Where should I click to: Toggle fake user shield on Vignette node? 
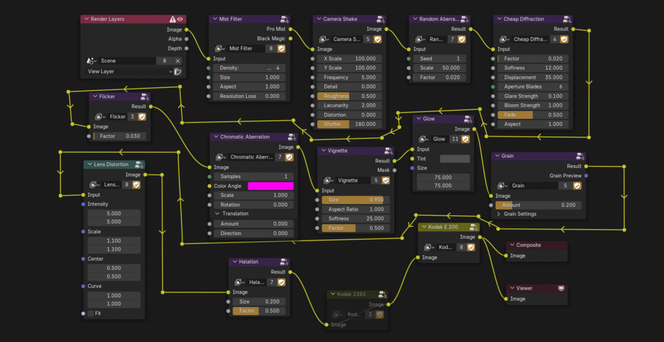coord(385,180)
